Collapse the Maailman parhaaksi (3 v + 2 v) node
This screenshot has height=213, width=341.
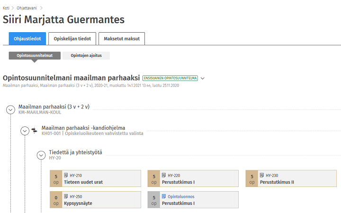[10, 109]
